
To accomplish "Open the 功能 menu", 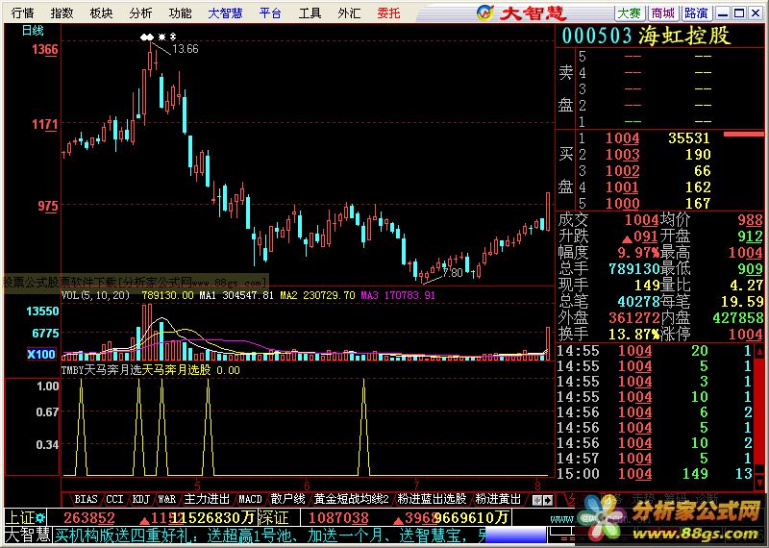I will [x=180, y=13].
